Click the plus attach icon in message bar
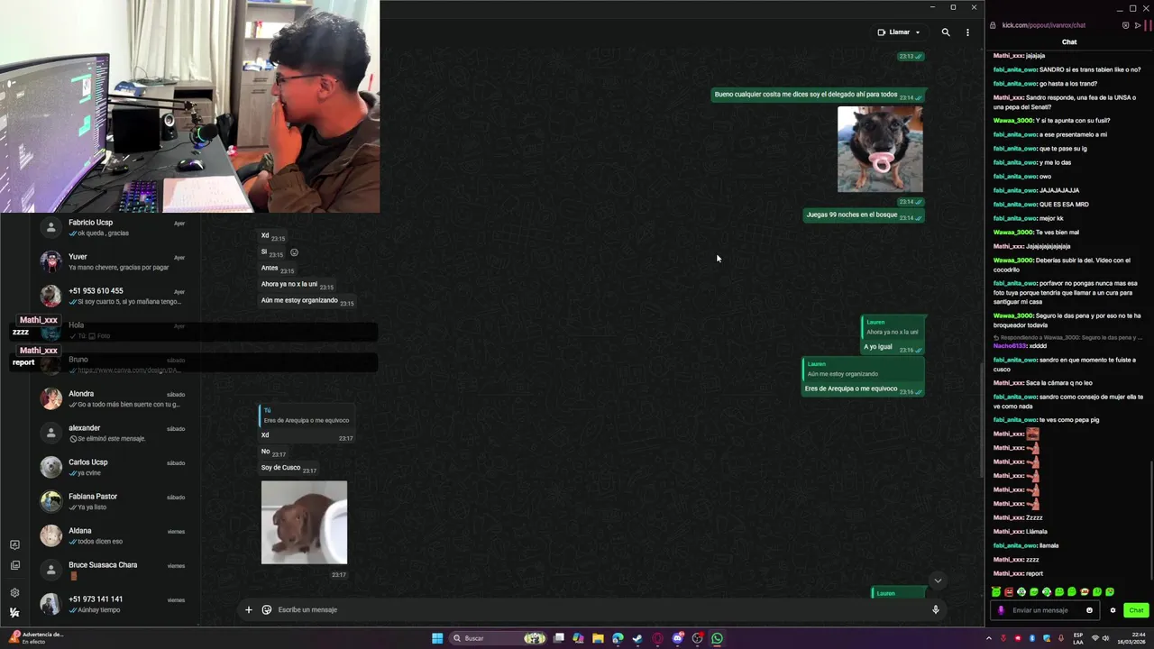Image resolution: width=1154 pixels, height=649 pixels. coord(249,610)
